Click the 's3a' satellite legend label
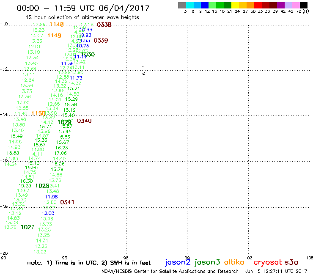313x275 pixels. pos(291,262)
